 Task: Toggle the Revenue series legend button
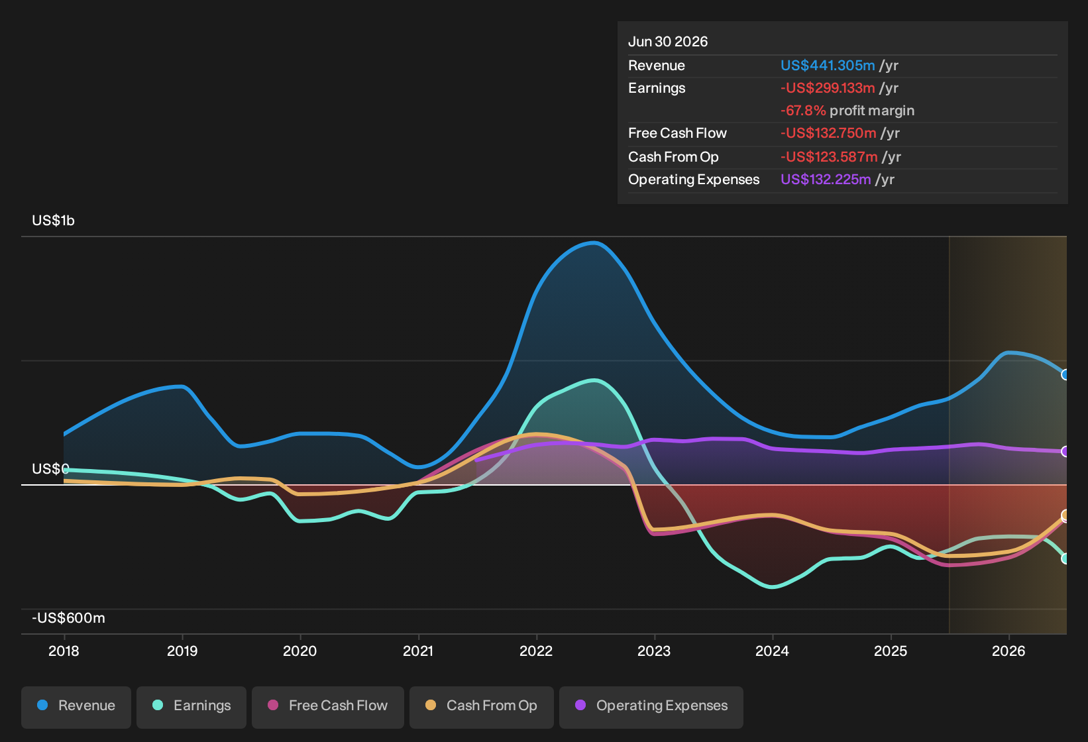tap(76, 706)
